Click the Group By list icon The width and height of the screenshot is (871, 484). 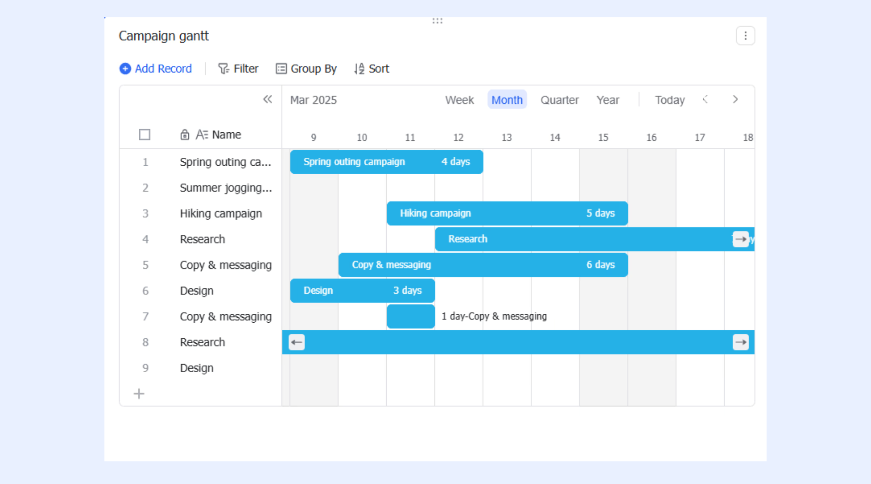pos(281,69)
